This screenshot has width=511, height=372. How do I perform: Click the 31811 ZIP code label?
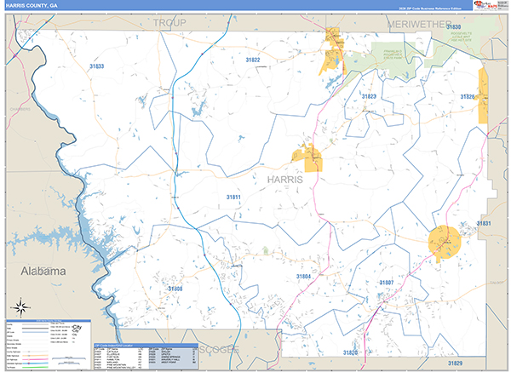(x=233, y=197)
